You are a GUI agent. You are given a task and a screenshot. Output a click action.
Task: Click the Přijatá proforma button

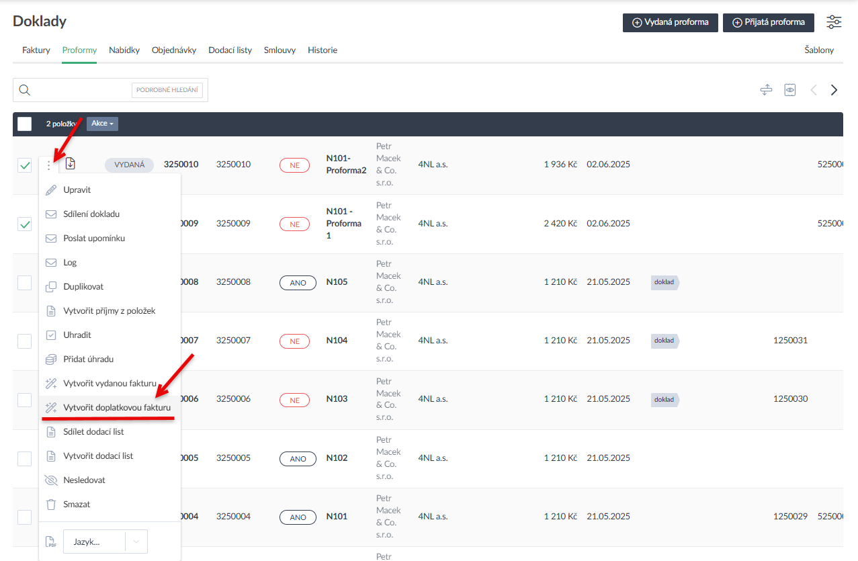pyautogui.click(x=768, y=22)
